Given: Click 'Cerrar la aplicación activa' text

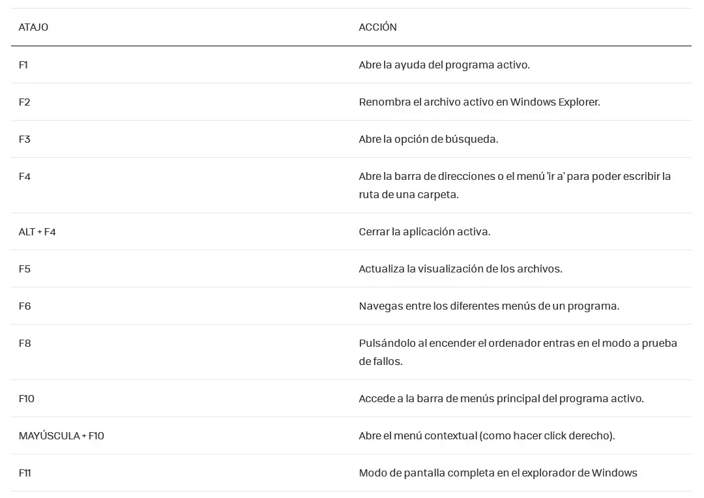Looking at the screenshot, I should [x=424, y=231].
